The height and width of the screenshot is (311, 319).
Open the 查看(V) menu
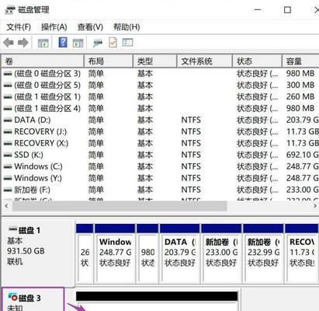pos(90,27)
